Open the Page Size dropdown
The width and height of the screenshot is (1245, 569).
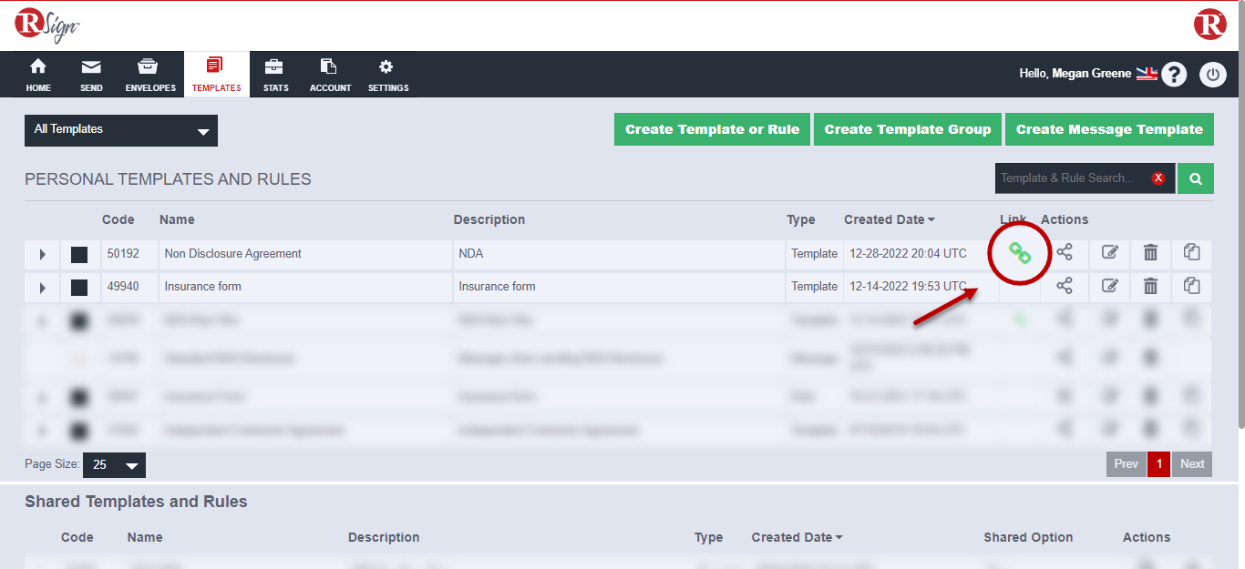(x=114, y=465)
